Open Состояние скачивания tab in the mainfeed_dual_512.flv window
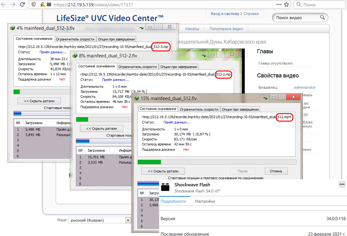This screenshot has width=347, height=236. tap(158, 109)
